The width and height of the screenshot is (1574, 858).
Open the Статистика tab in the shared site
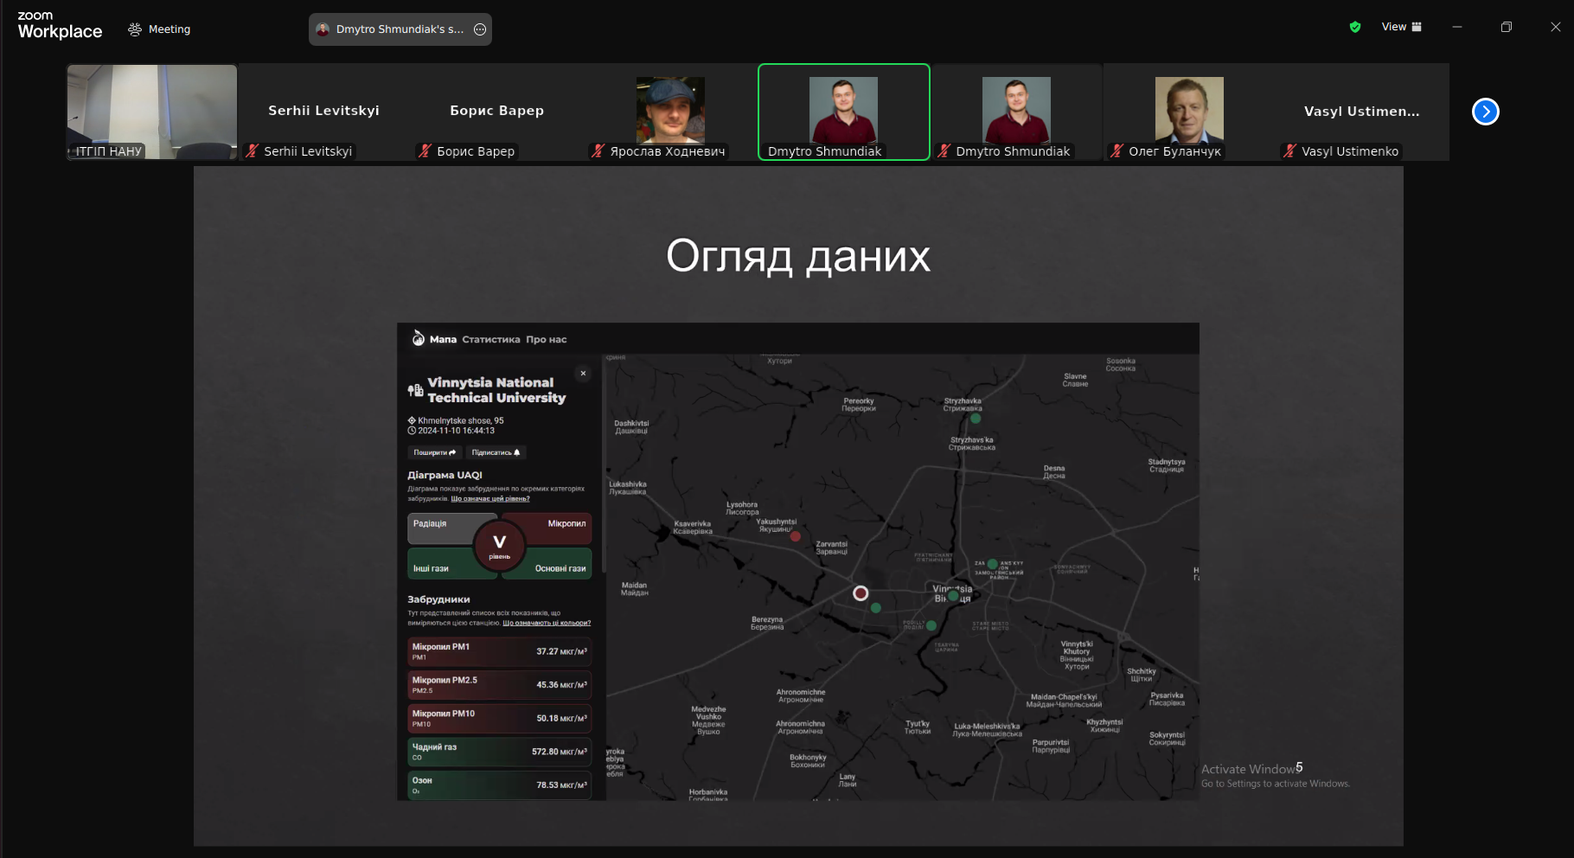491,339
